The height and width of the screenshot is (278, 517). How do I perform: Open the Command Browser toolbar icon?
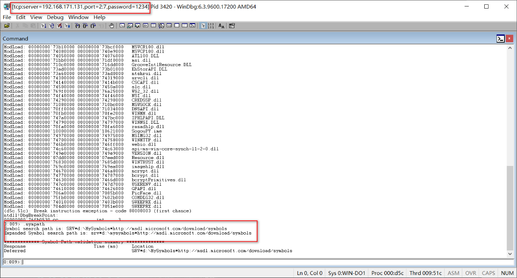(193, 26)
